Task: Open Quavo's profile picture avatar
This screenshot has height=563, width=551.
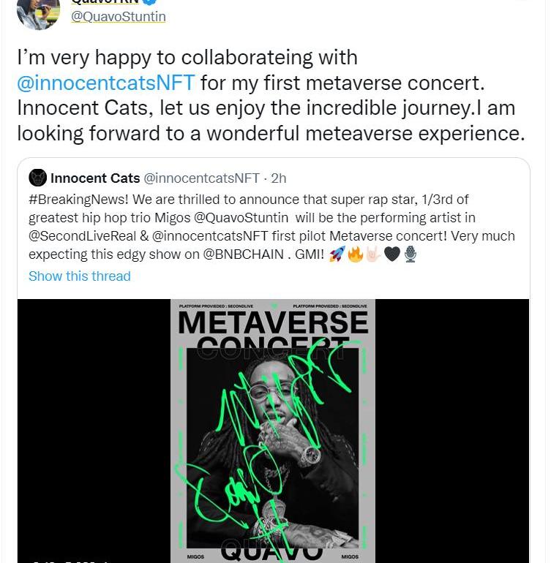Action: pos(37,13)
